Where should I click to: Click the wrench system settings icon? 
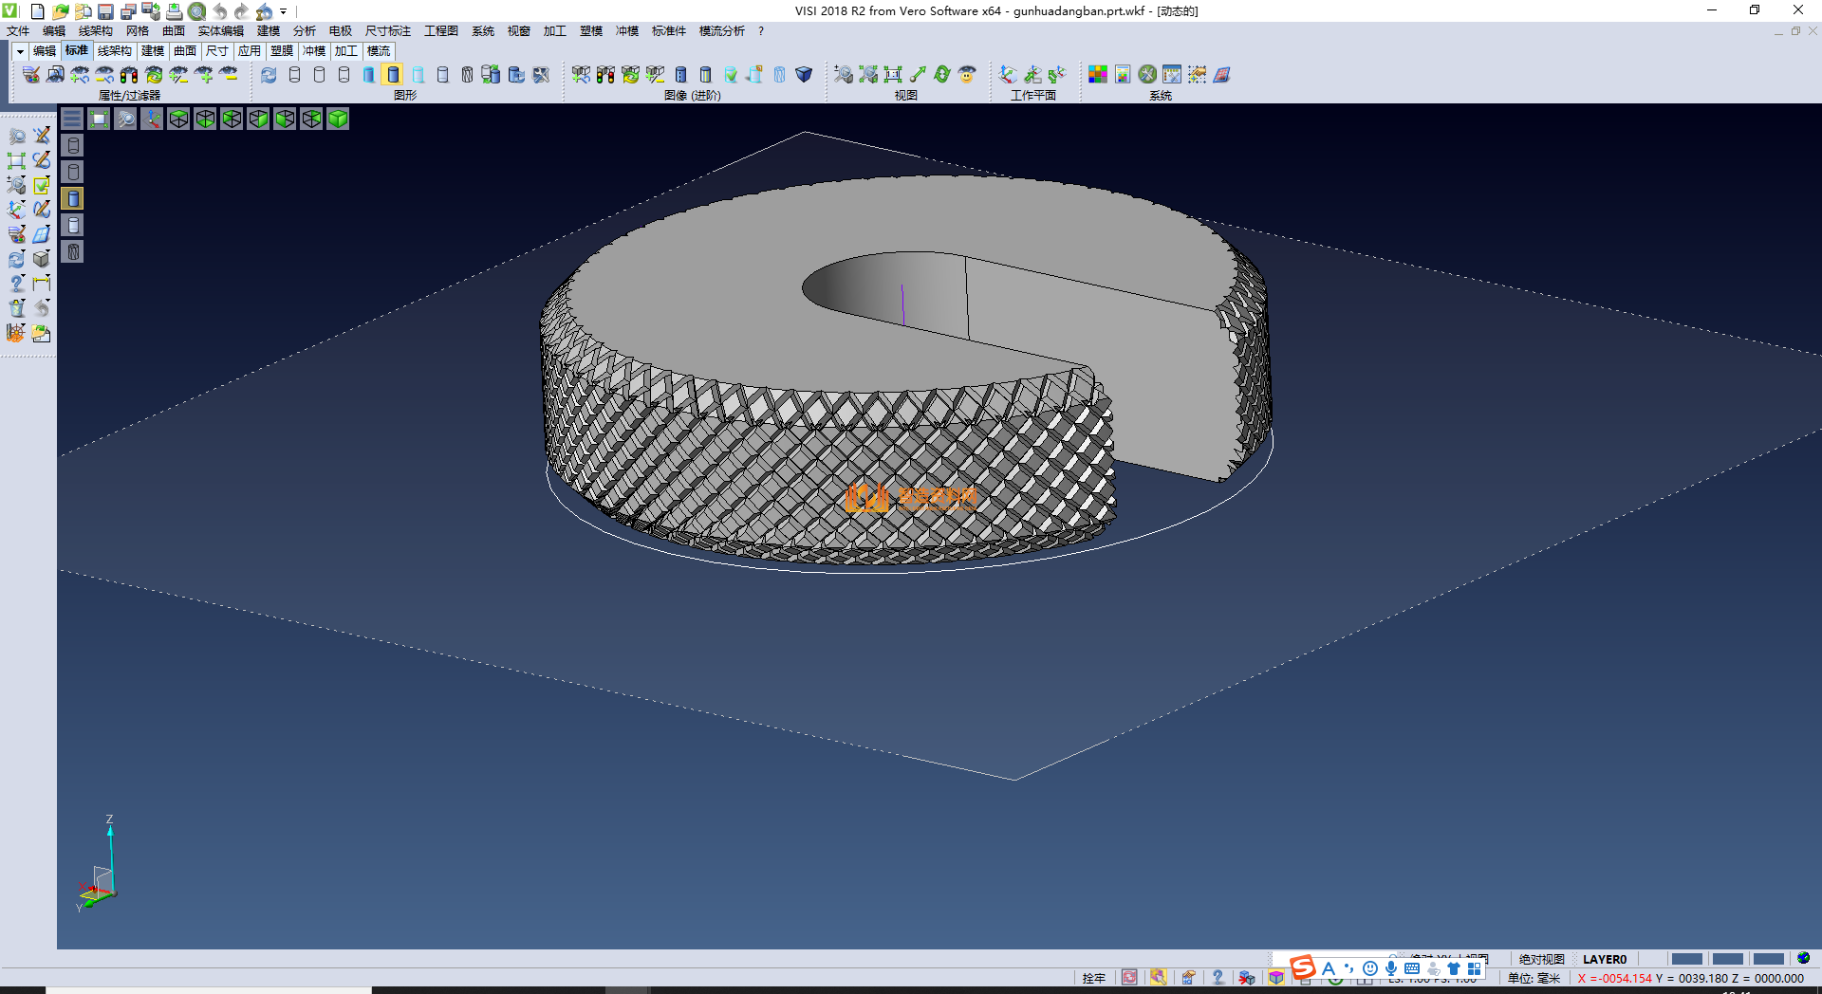tap(1147, 75)
